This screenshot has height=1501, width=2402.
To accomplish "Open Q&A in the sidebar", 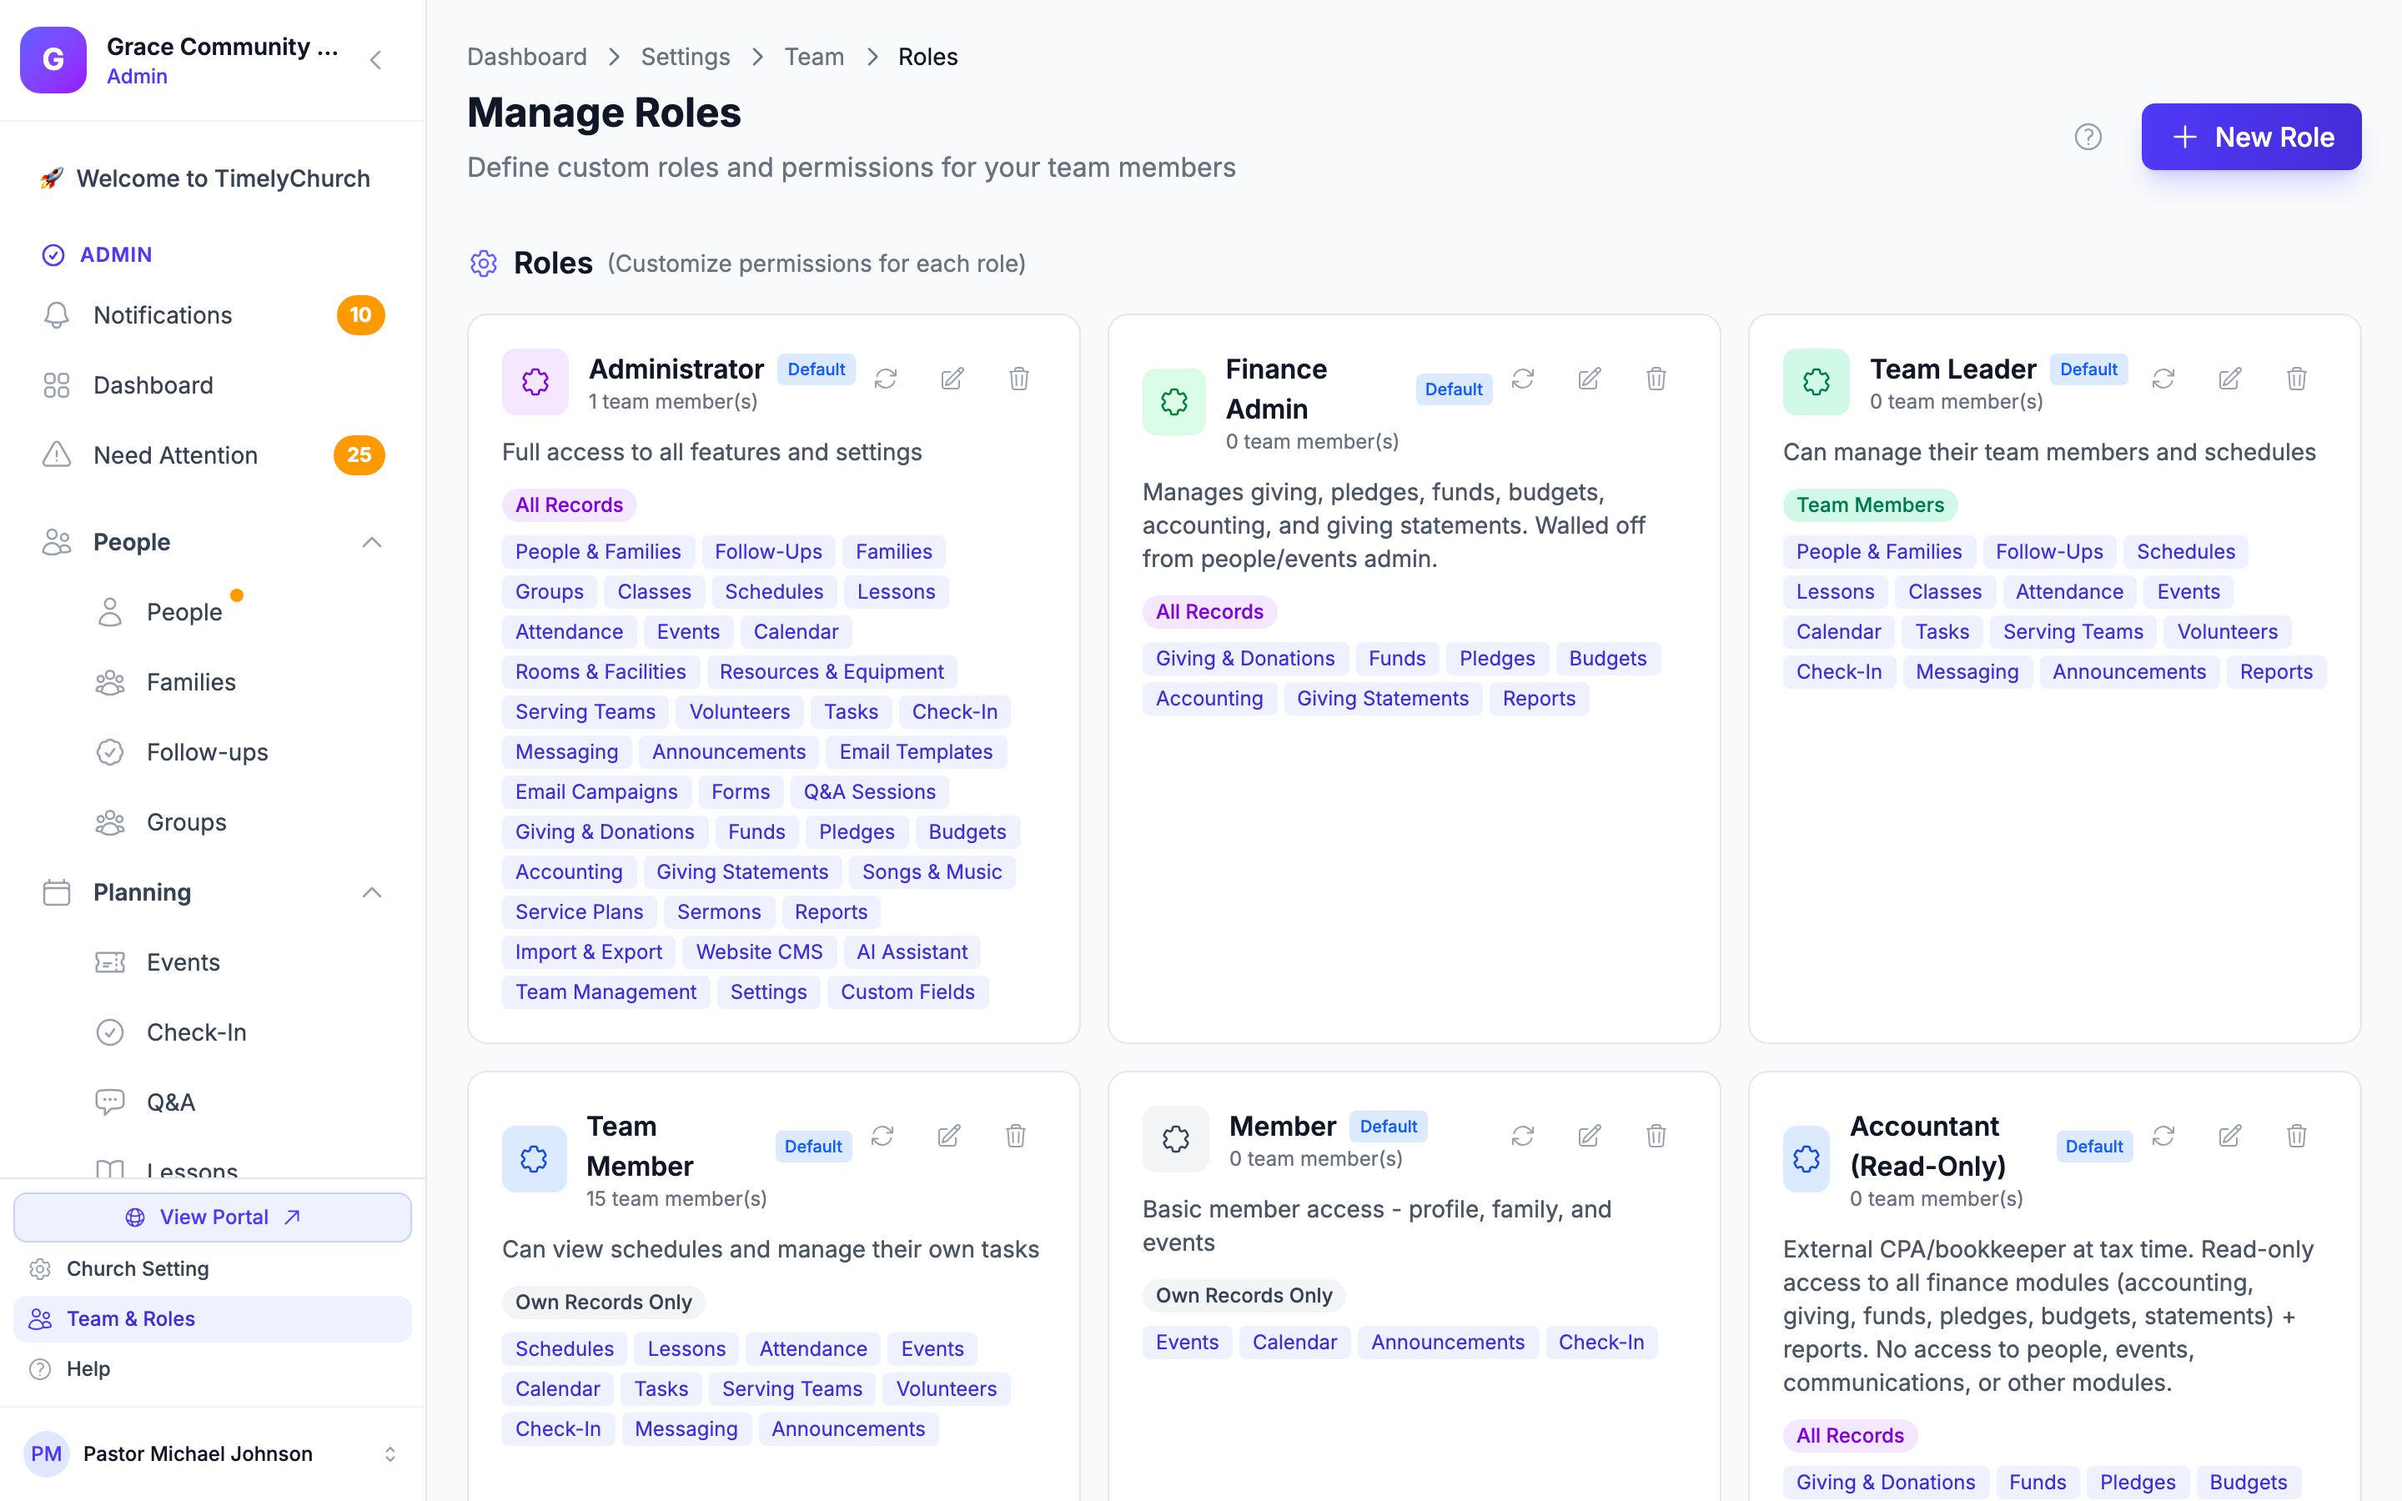I will pyautogui.click(x=170, y=1102).
